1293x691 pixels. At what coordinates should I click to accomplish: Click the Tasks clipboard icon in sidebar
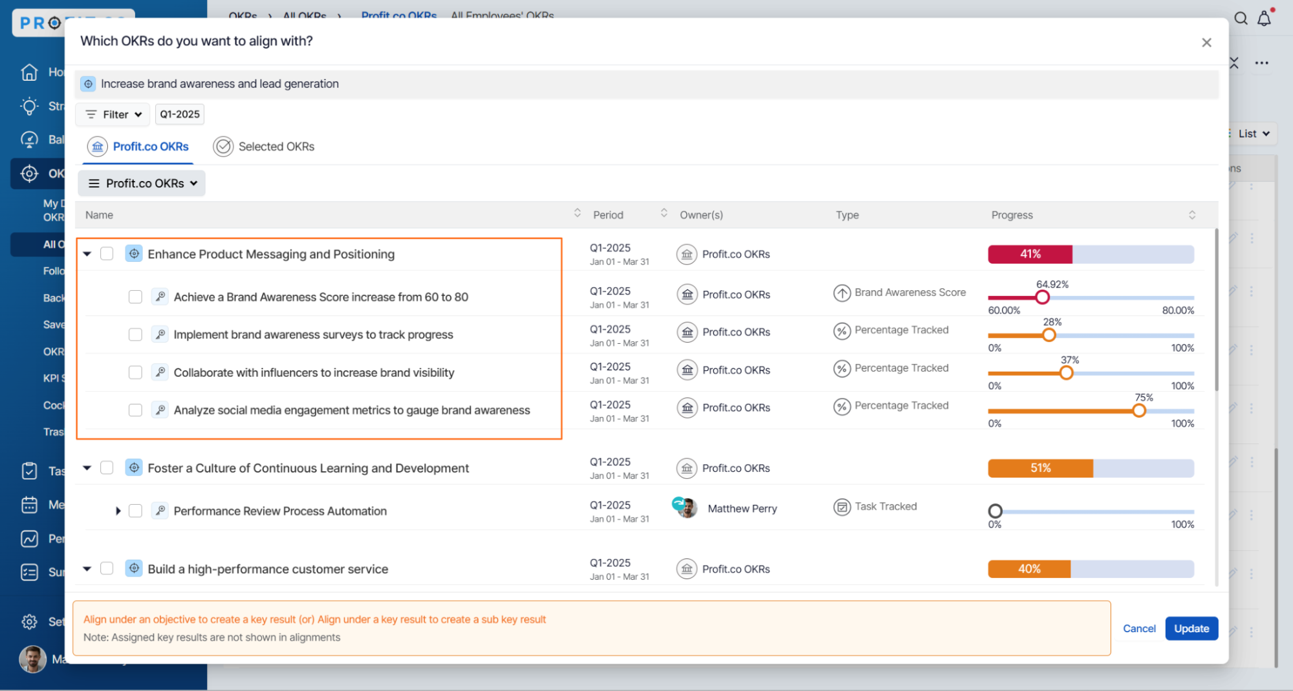pyautogui.click(x=29, y=471)
